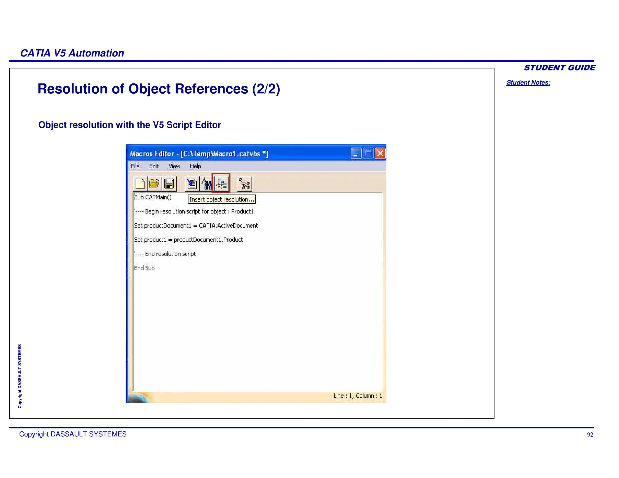The width and height of the screenshot is (619, 478).
Task: Click the 'End Sub' code line
Action: [x=144, y=268]
